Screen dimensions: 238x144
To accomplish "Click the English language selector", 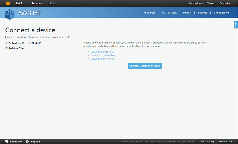I will pyautogui.click(x=35, y=141).
